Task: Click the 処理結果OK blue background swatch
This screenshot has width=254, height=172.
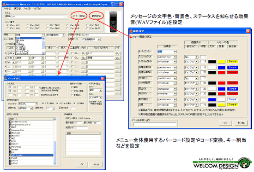Action: click(221, 68)
